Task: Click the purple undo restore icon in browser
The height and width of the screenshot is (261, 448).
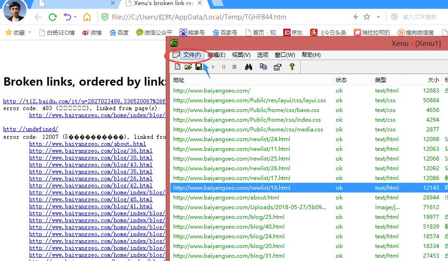Action: (67, 17)
